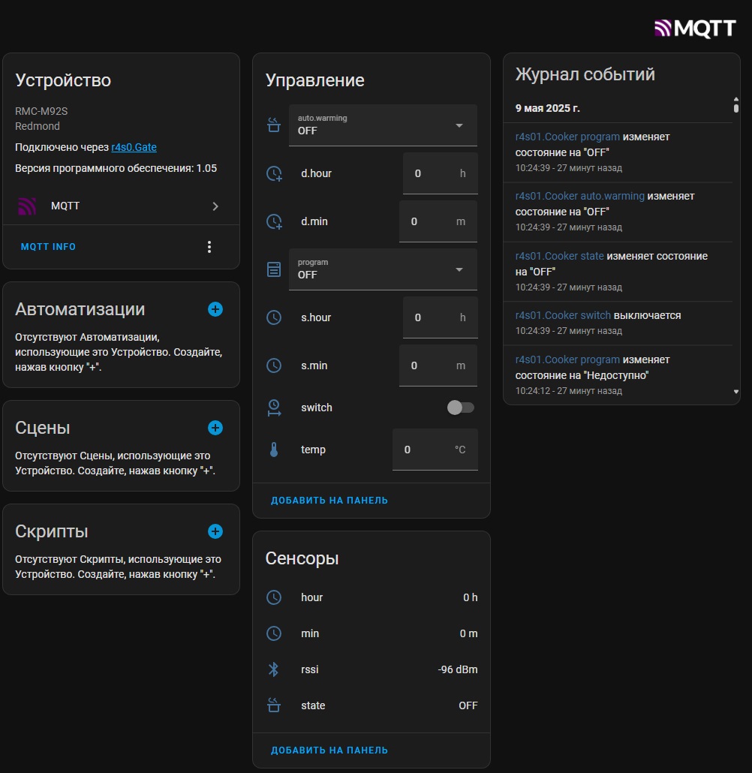Click the bluetooth icon next to rssi

pos(274,669)
